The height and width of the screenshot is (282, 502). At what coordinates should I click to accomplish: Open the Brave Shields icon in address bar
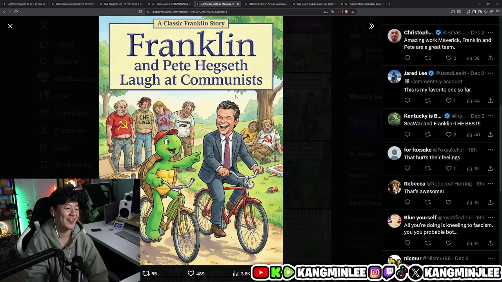coord(346,12)
